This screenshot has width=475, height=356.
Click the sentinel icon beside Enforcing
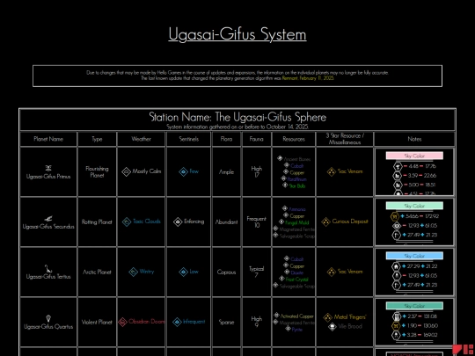click(178, 222)
